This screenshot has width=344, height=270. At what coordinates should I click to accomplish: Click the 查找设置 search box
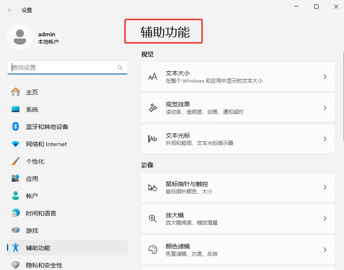point(68,67)
